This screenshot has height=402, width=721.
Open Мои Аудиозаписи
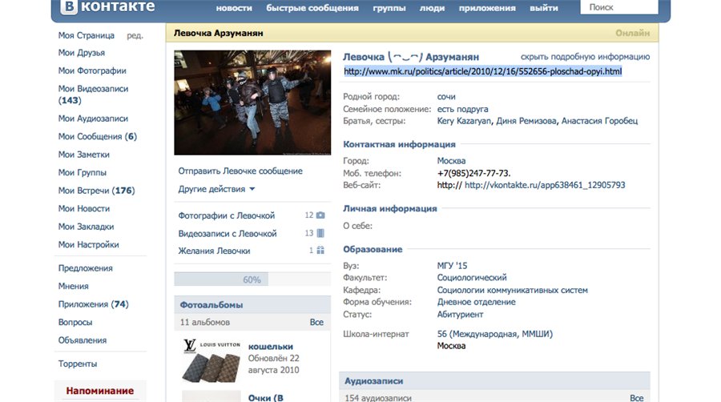coord(93,119)
